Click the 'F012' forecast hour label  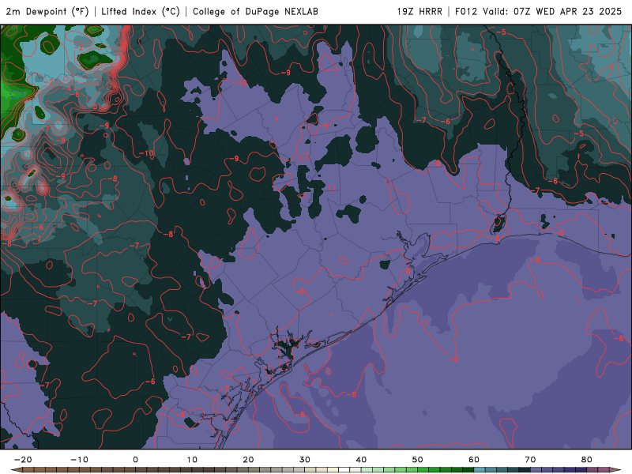467,11
